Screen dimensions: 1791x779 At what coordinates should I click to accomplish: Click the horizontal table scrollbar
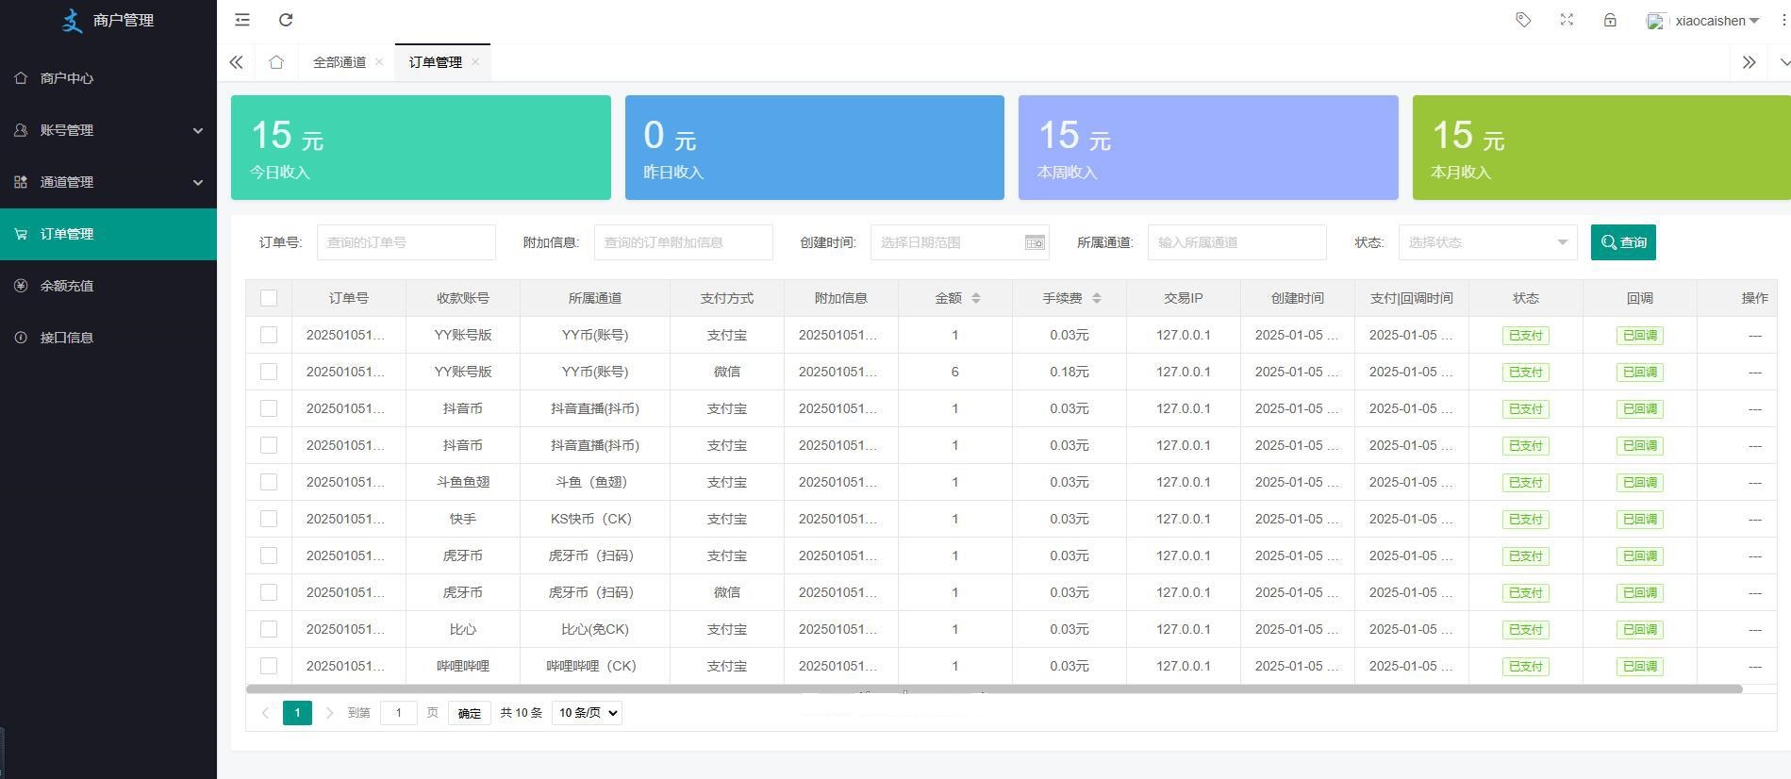[993, 689]
